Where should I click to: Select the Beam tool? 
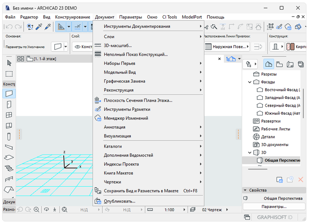click(9, 147)
